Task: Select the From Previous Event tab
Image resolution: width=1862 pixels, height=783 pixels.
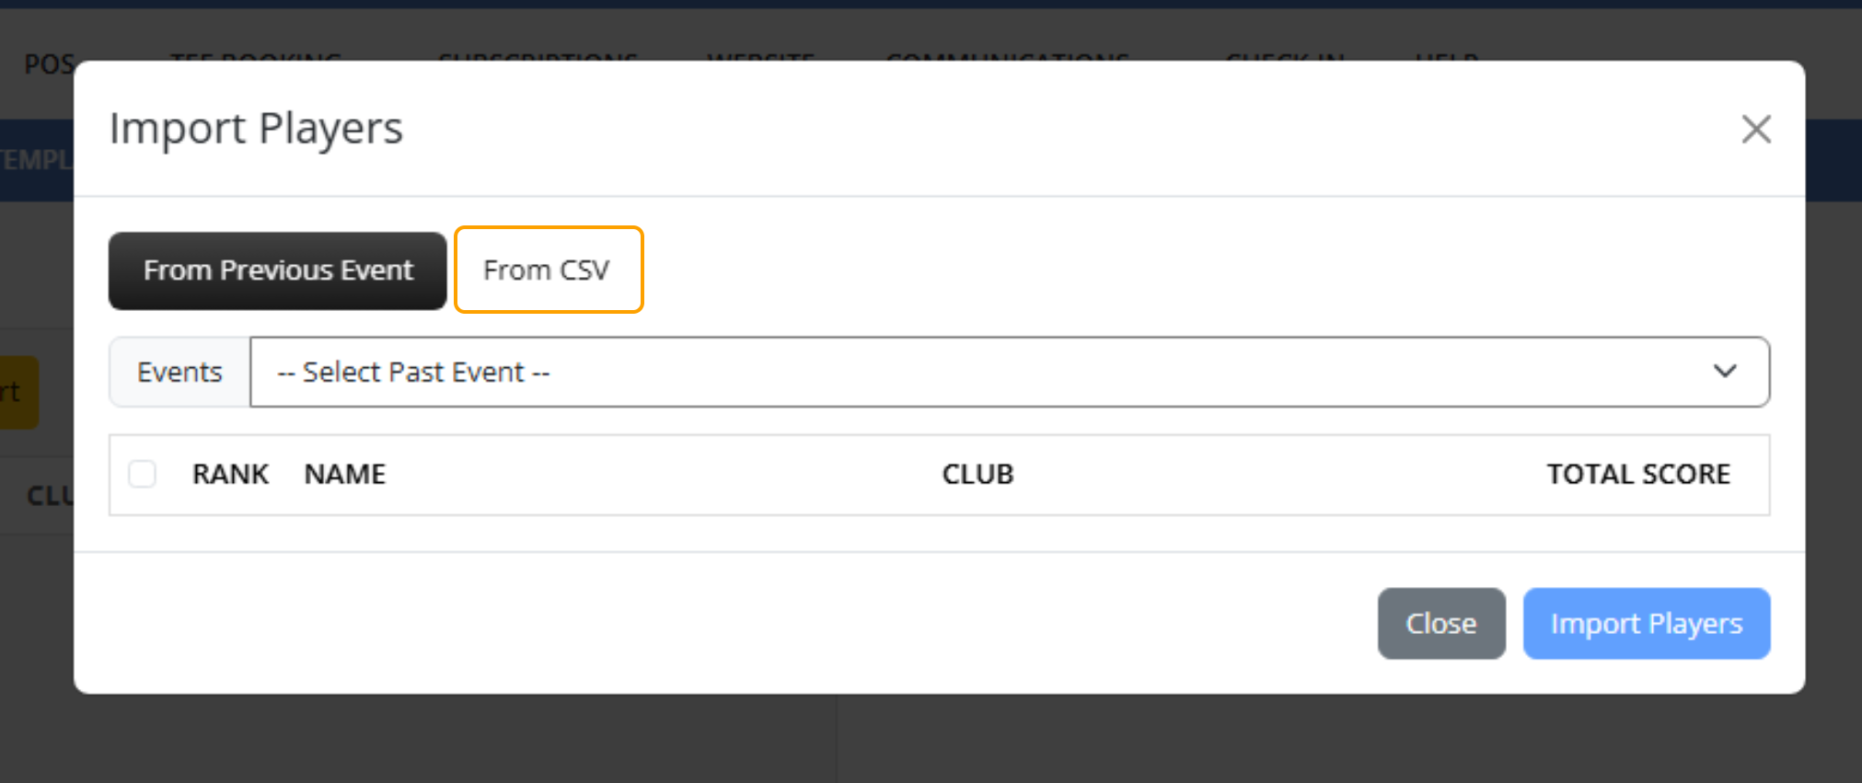Action: point(277,271)
